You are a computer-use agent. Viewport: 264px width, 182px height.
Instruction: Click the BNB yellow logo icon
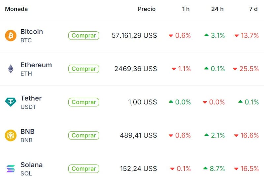pyautogui.click(x=11, y=136)
